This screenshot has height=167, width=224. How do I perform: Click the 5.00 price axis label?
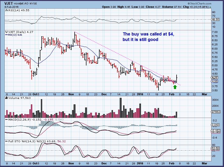[215, 65]
